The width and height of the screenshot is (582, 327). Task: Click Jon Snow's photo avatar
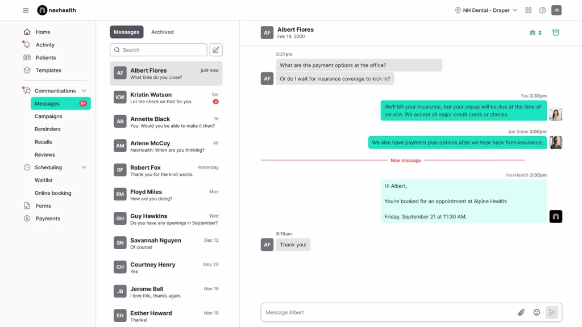point(556,142)
